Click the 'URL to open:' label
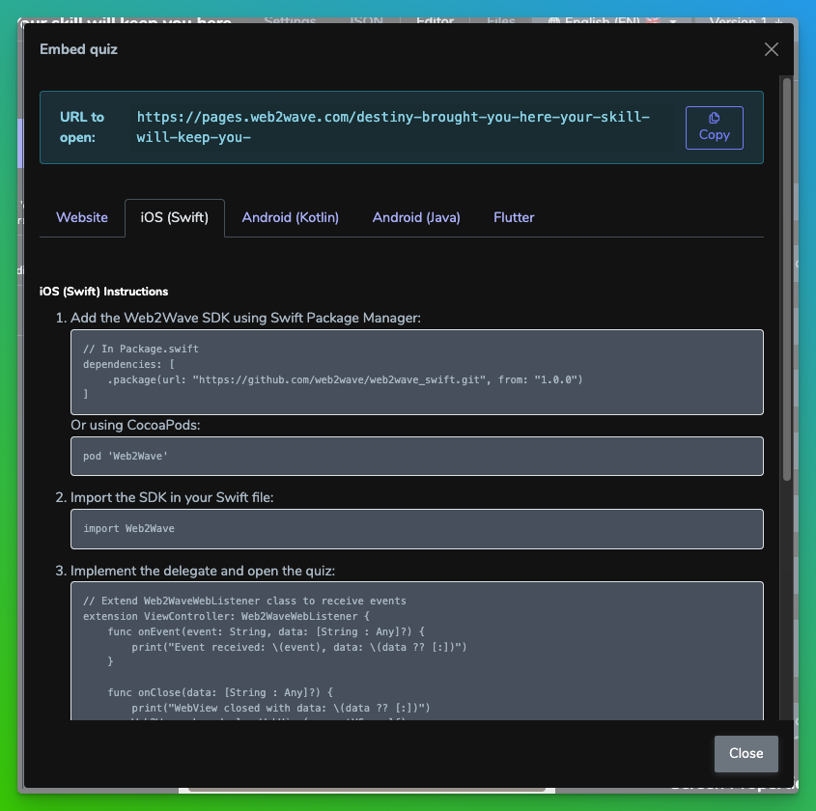The width and height of the screenshot is (816, 811). [x=82, y=126]
